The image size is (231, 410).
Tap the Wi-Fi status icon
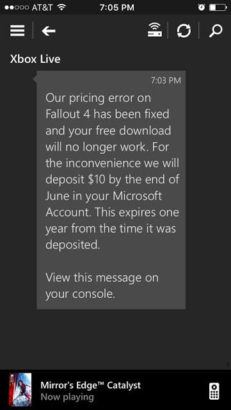61,7
